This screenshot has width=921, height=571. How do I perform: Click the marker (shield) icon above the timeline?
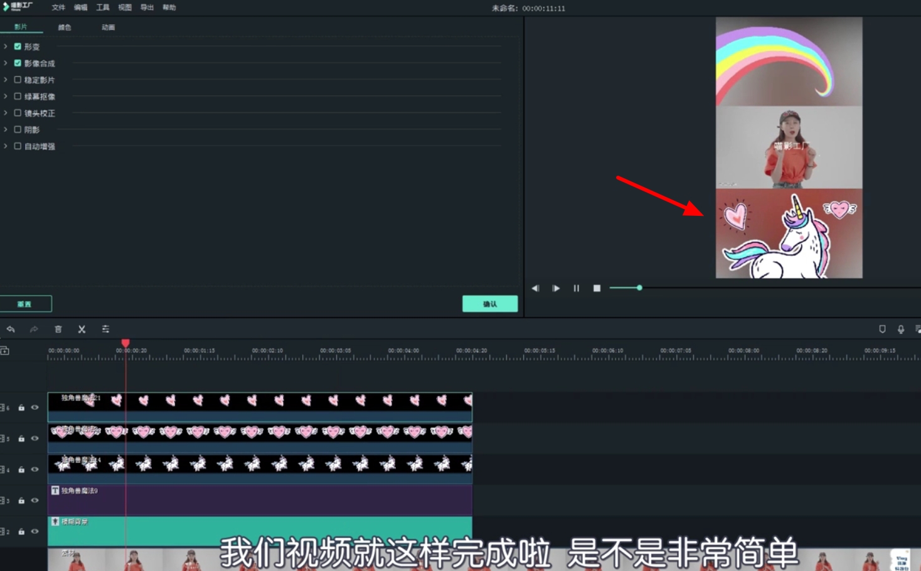click(882, 329)
